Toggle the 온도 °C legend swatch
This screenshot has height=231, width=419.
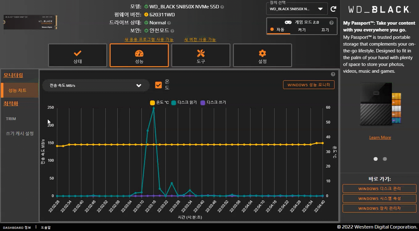coord(153,103)
